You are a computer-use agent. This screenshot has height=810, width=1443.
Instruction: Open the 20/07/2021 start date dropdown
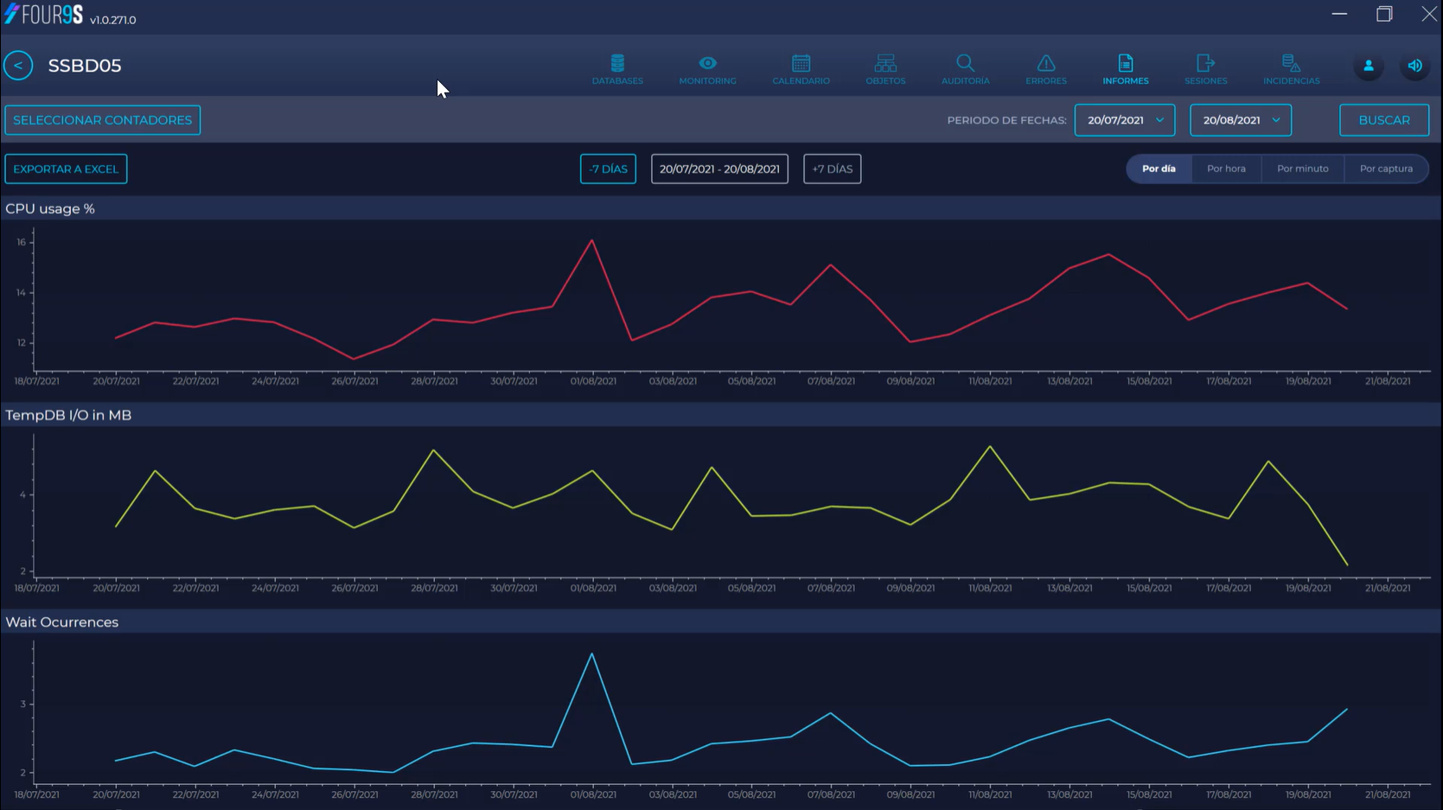click(x=1124, y=120)
